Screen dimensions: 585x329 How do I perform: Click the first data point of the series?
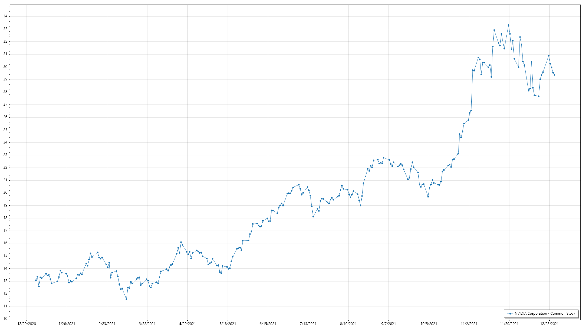36,280
